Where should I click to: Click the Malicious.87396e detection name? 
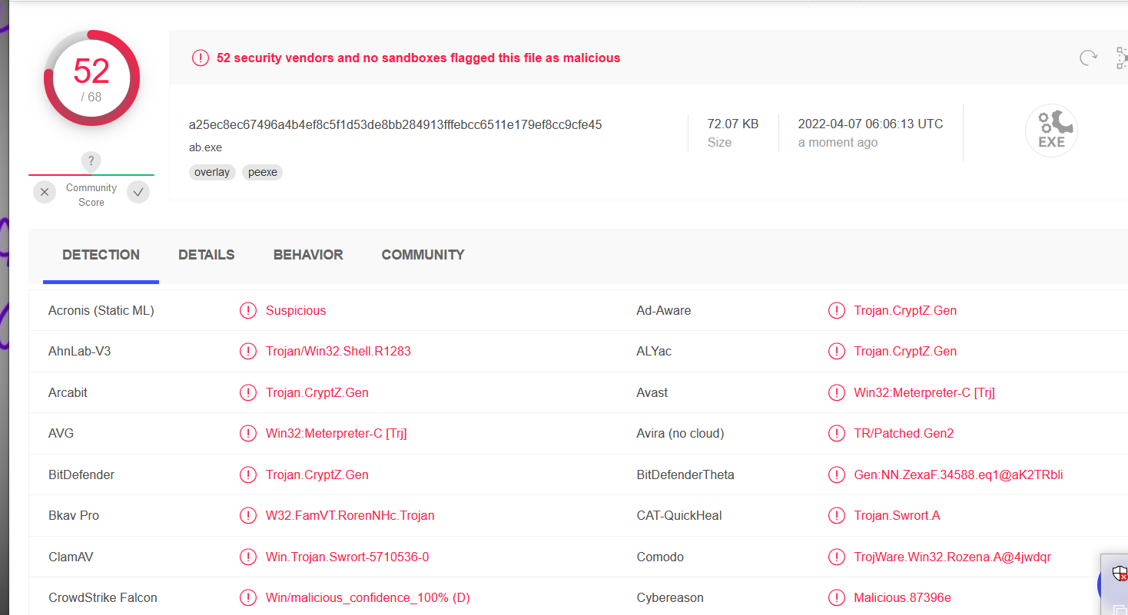(903, 597)
